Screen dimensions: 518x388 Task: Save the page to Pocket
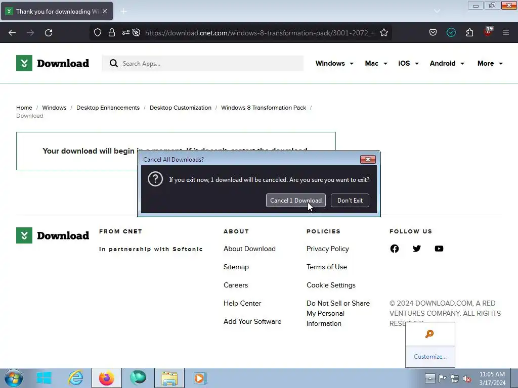tap(433, 32)
